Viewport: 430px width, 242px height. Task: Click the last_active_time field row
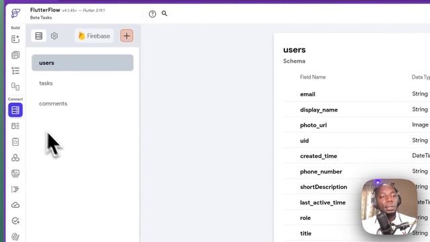click(x=357, y=202)
